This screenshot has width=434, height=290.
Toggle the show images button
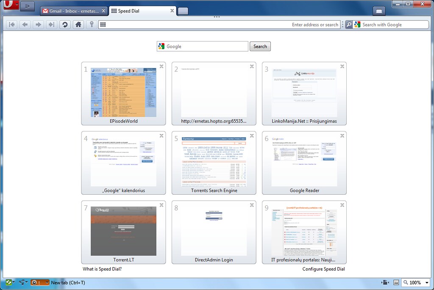click(396, 282)
